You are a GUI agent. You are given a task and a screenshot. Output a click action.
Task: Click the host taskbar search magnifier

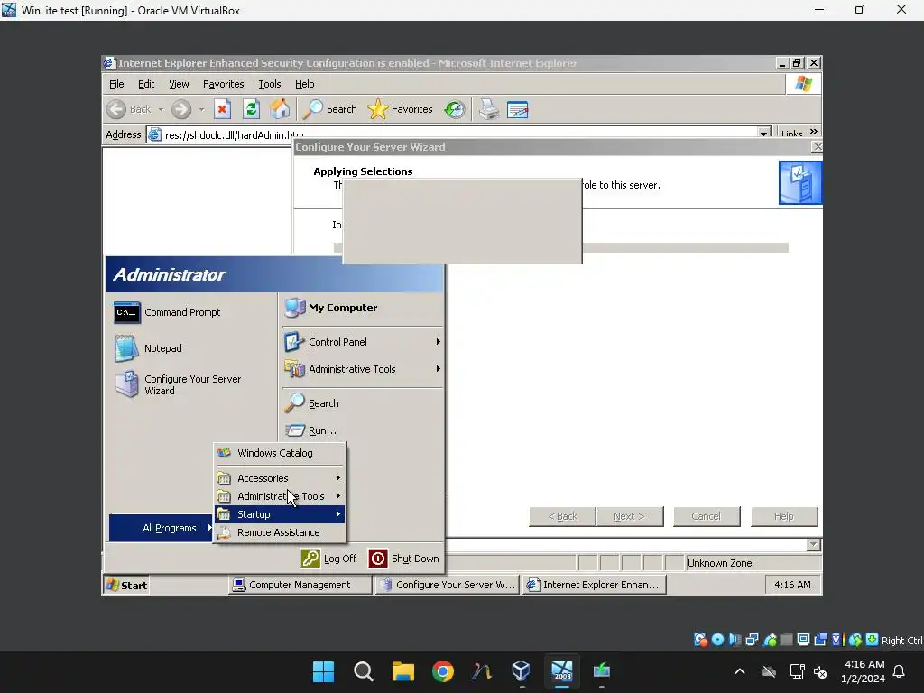363,671
